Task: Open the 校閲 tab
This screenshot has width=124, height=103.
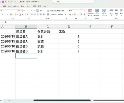Action: (x=34, y=6)
